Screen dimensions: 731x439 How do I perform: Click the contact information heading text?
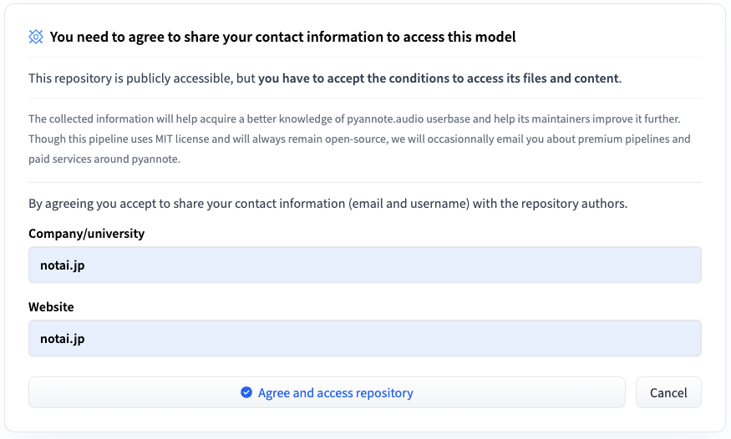pos(282,37)
